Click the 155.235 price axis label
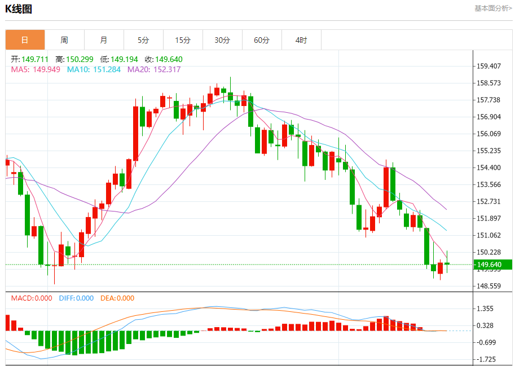The width and height of the screenshot is (515, 366). 488,151
